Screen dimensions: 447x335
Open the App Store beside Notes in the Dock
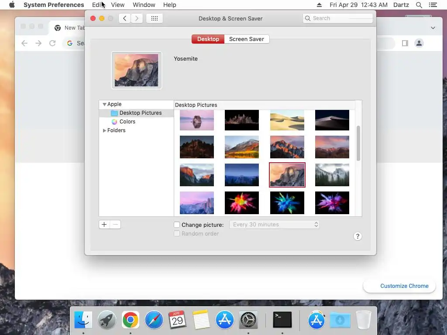coord(225,320)
